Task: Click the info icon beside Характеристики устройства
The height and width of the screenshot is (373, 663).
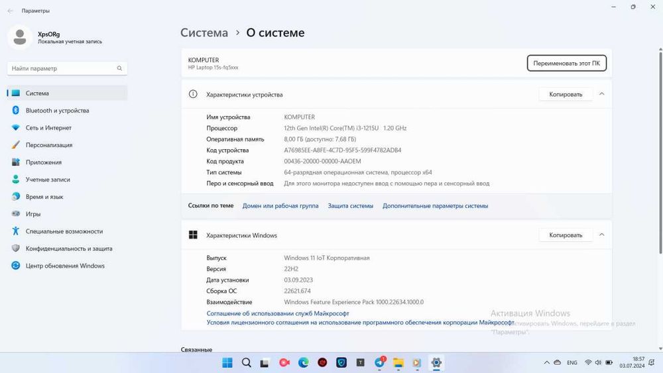Action: 193,94
